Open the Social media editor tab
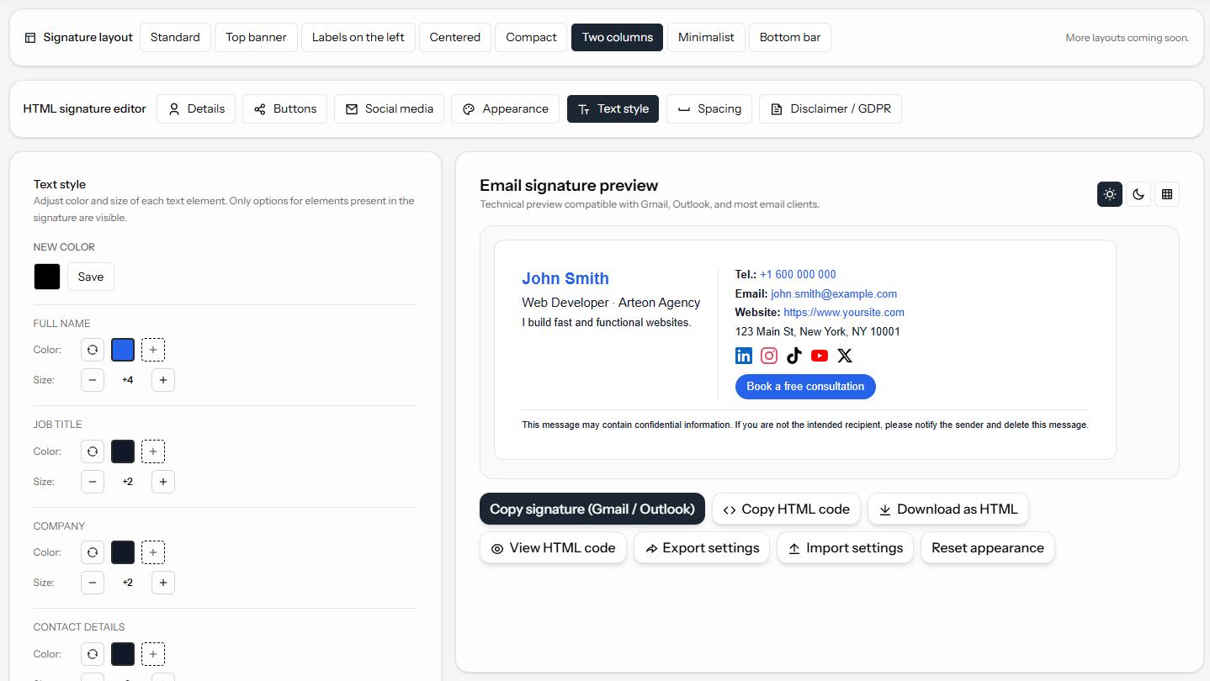Viewport: 1210px width, 681px height. pos(389,108)
